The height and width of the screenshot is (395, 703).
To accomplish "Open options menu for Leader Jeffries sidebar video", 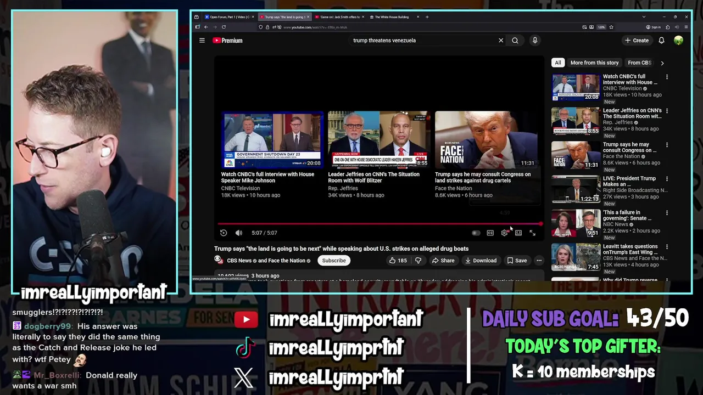I will pos(667,111).
